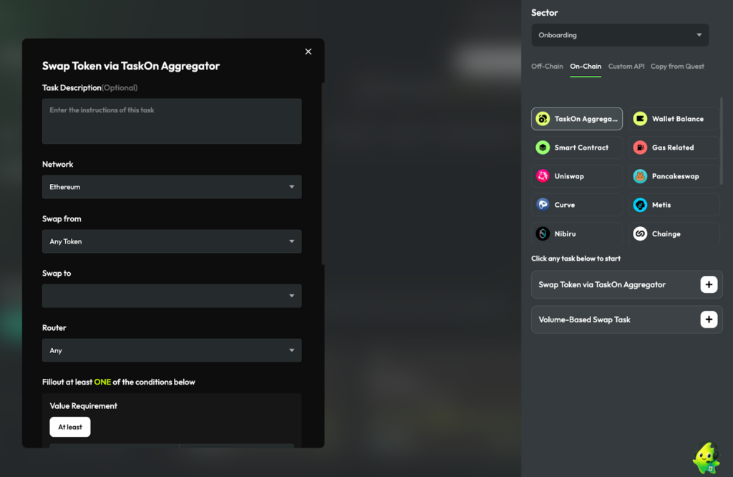Screen dimensions: 733x477
Task: Toggle the At least value requirement
Action: point(70,427)
